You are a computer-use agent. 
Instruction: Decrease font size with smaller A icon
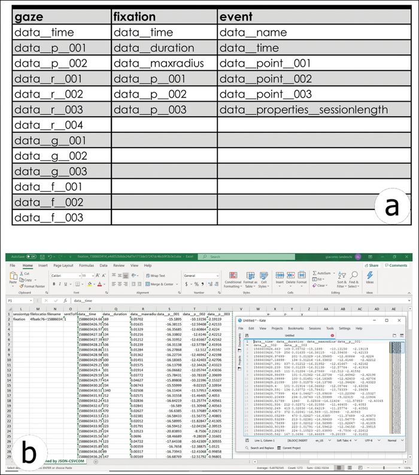point(104,275)
